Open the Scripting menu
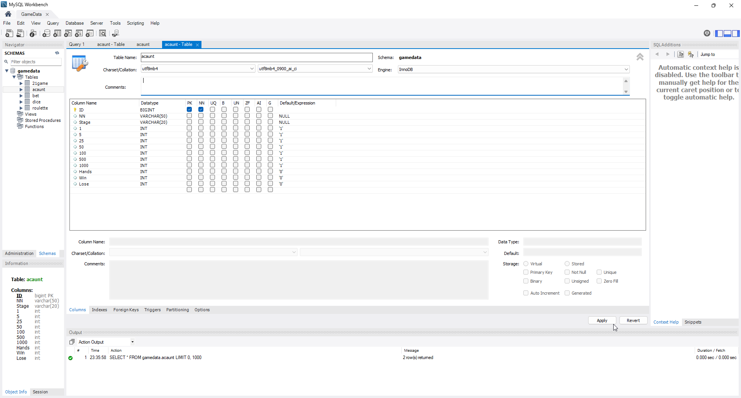Viewport: 741px width, 398px height. pos(135,23)
